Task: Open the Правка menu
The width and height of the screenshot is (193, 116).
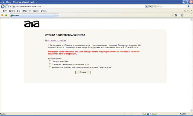Action: tap(12, 11)
